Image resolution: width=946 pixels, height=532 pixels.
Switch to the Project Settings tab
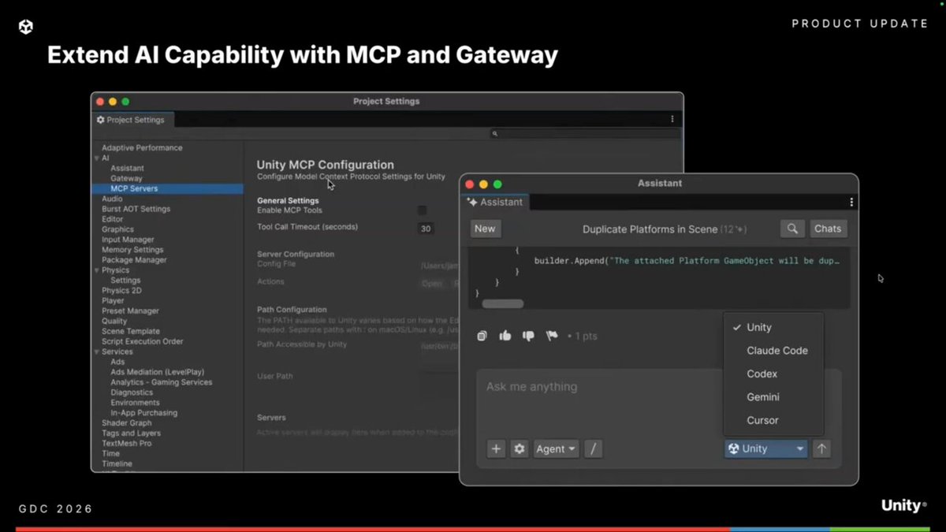(131, 120)
